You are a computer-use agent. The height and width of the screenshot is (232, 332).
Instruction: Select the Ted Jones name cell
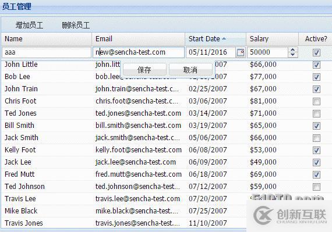(20, 113)
